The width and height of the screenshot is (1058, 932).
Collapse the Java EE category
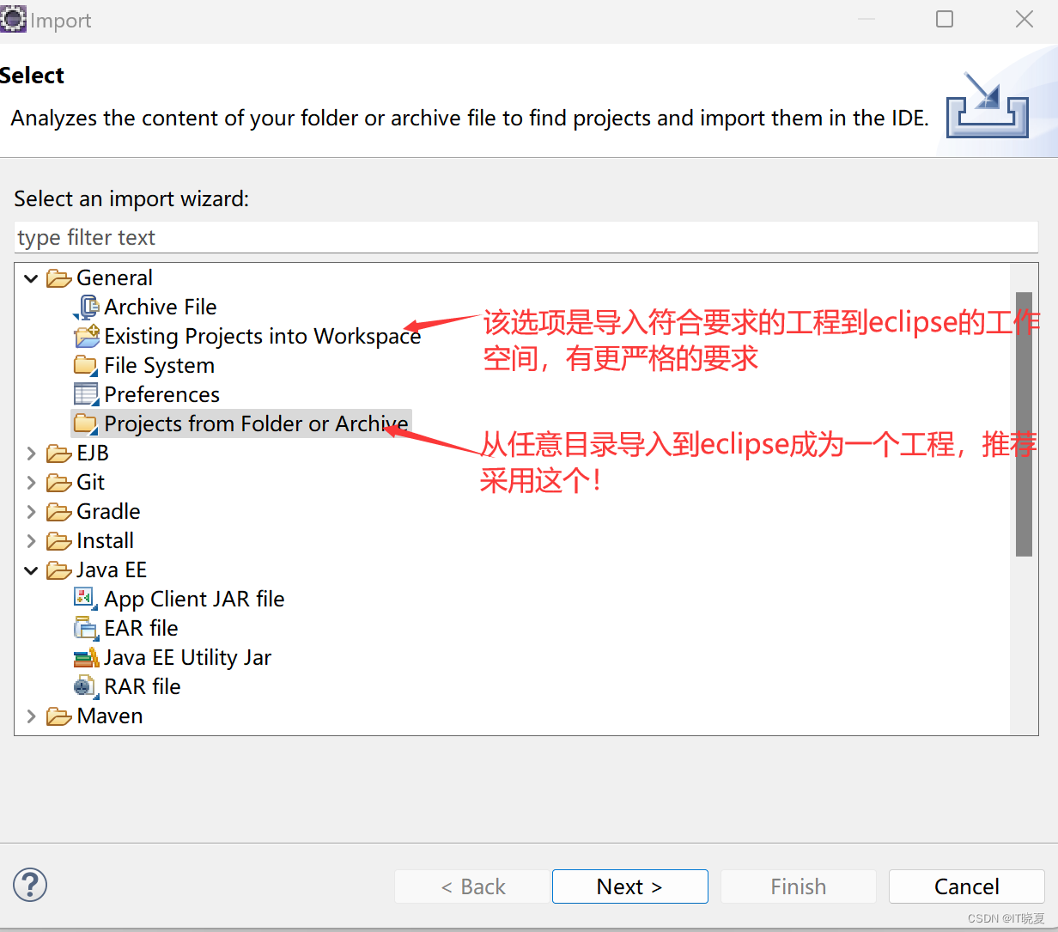(32, 570)
